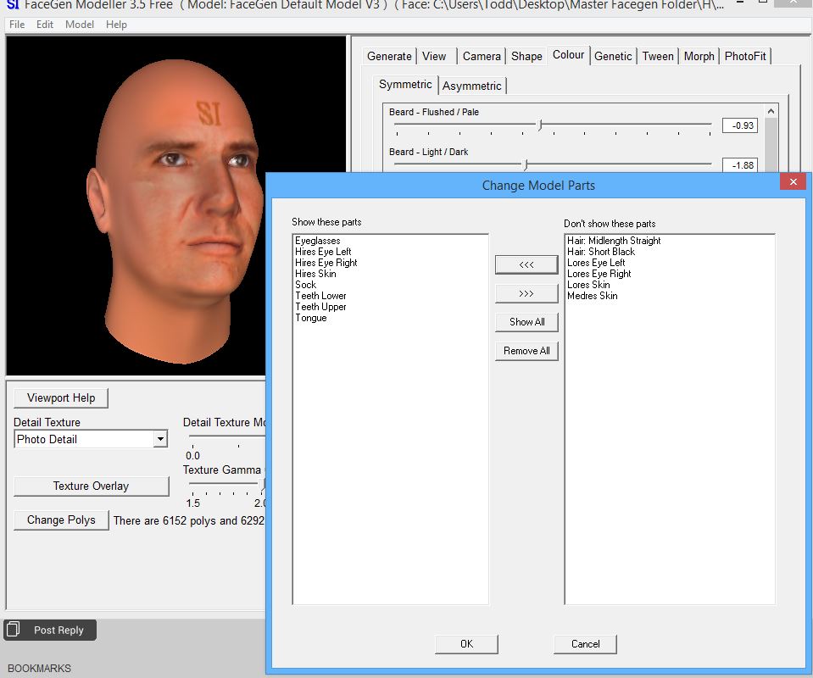Select Eyeglasses in Show these parts list
The image size is (813, 678).
(318, 241)
